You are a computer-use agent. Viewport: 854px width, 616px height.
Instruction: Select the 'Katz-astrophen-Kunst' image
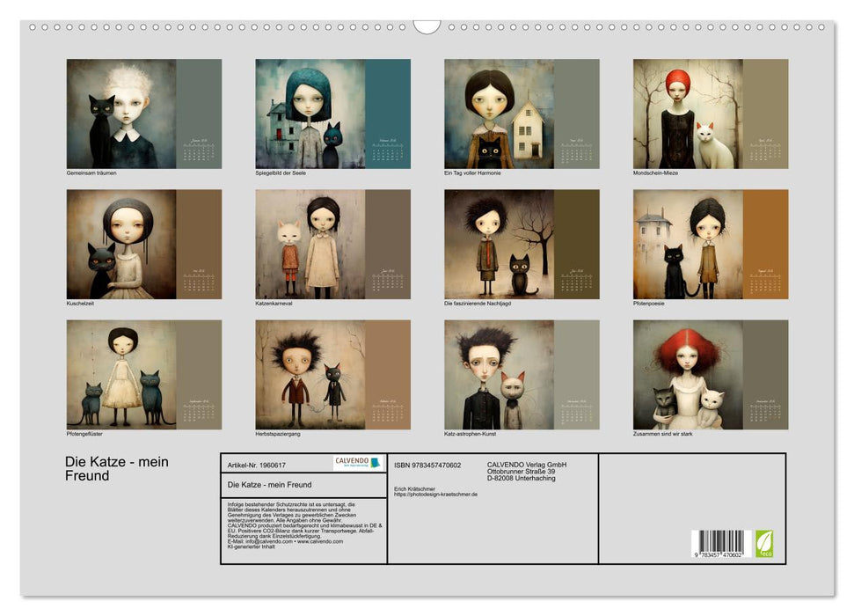tap(499, 374)
